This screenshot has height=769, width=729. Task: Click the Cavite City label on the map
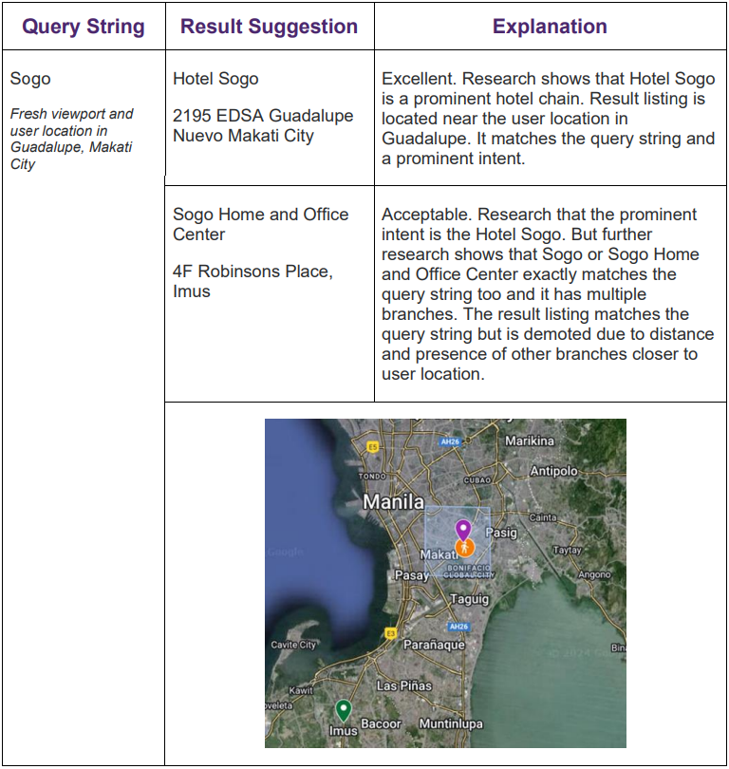[293, 645]
